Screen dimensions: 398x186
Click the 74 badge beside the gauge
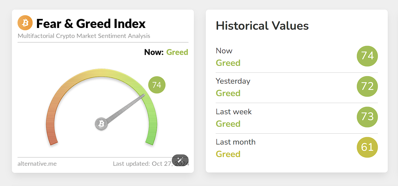(x=157, y=85)
